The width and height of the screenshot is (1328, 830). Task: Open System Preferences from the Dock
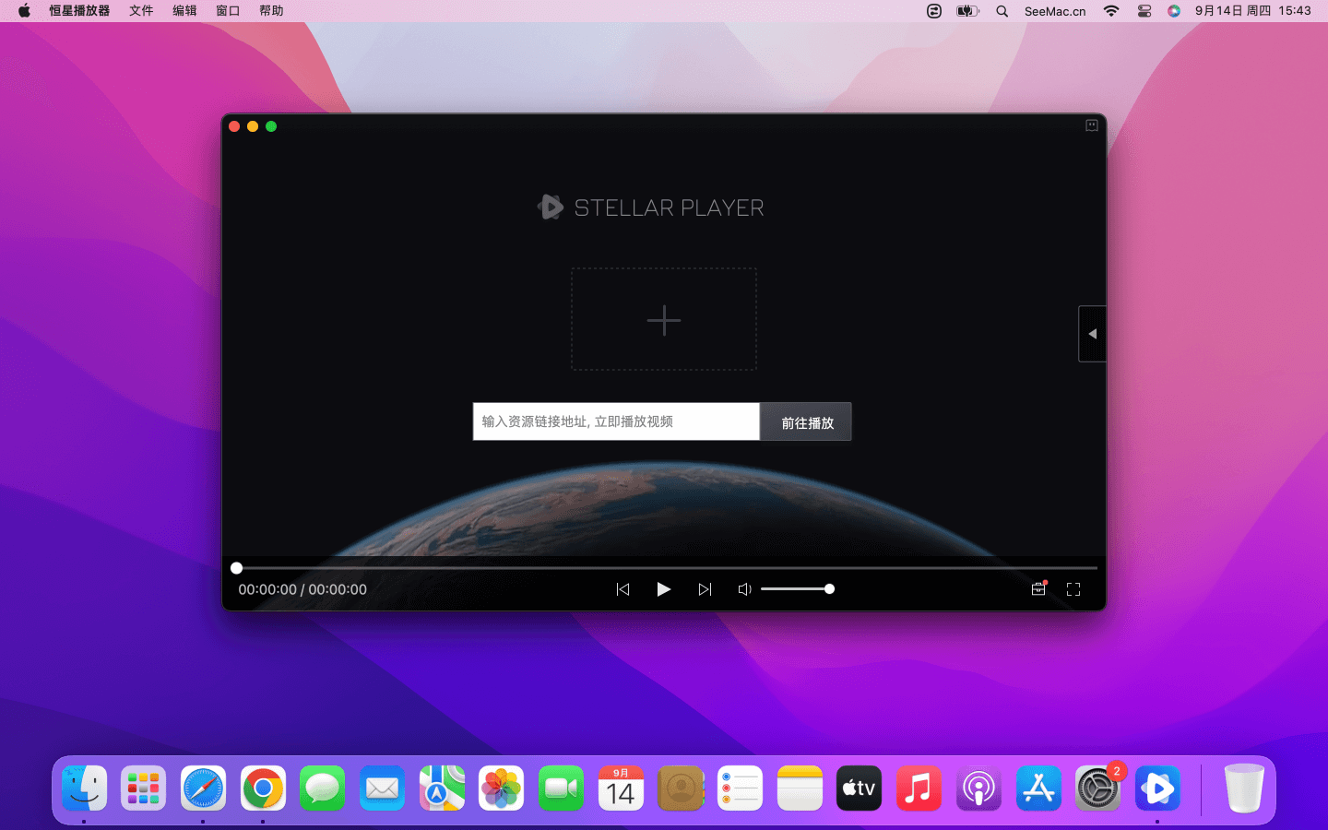point(1097,788)
